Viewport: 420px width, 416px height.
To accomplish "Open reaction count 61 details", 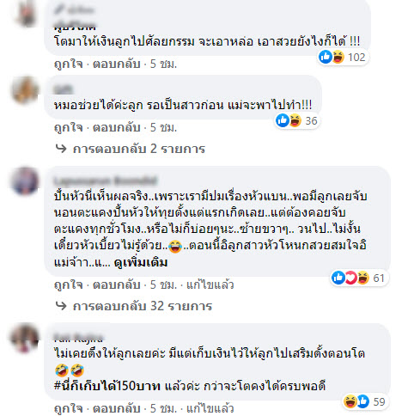I will point(379,278).
